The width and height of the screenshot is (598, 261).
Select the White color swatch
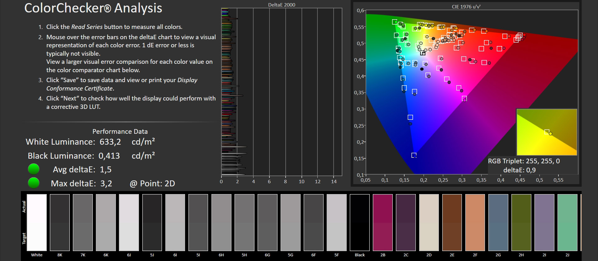pyautogui.click(x=37, y=222)
